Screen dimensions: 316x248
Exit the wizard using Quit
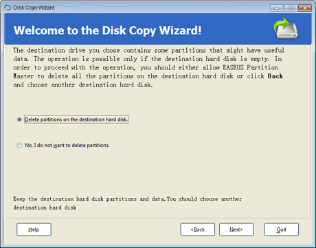282,229
